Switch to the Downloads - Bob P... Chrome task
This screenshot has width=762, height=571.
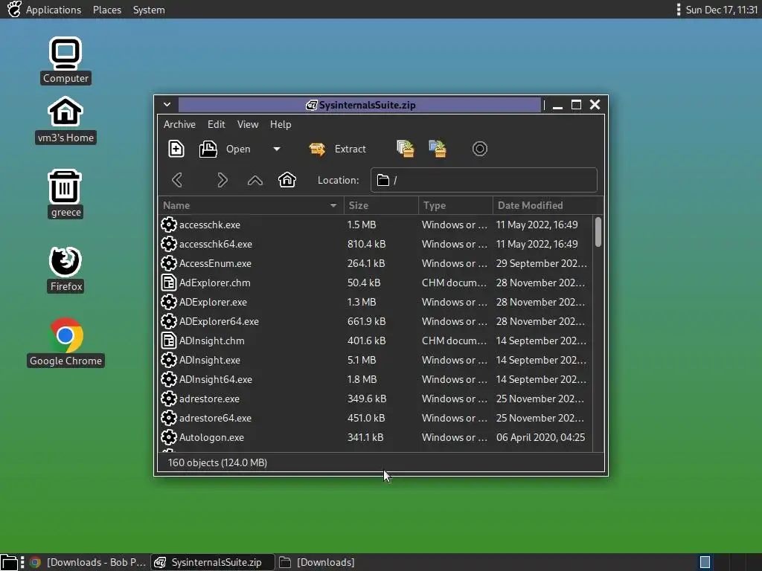88,562
